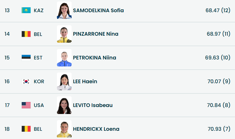Click the Belgium flag beside Hendrickx
Viewport: 235px width, 139px height.
click(26, 129)
